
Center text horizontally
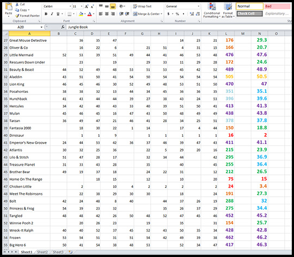tap(107, 14)
